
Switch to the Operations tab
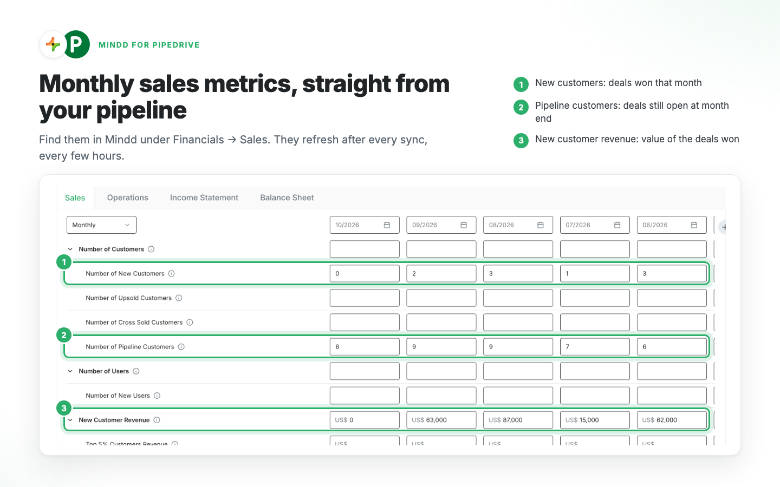128,198
